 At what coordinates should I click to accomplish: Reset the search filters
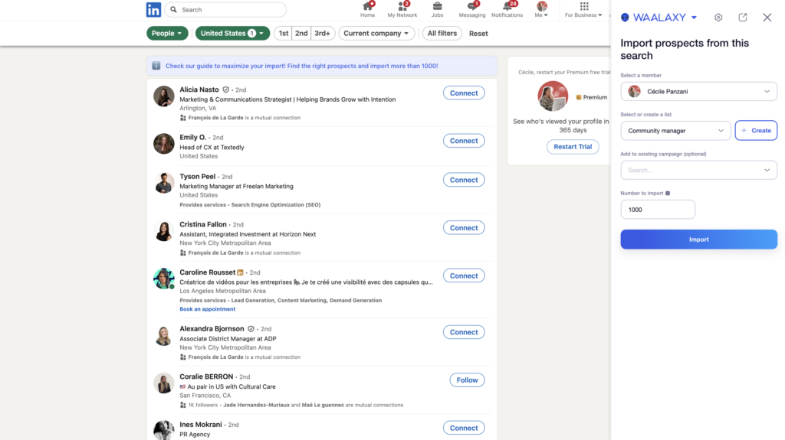[x=478, y=34]
